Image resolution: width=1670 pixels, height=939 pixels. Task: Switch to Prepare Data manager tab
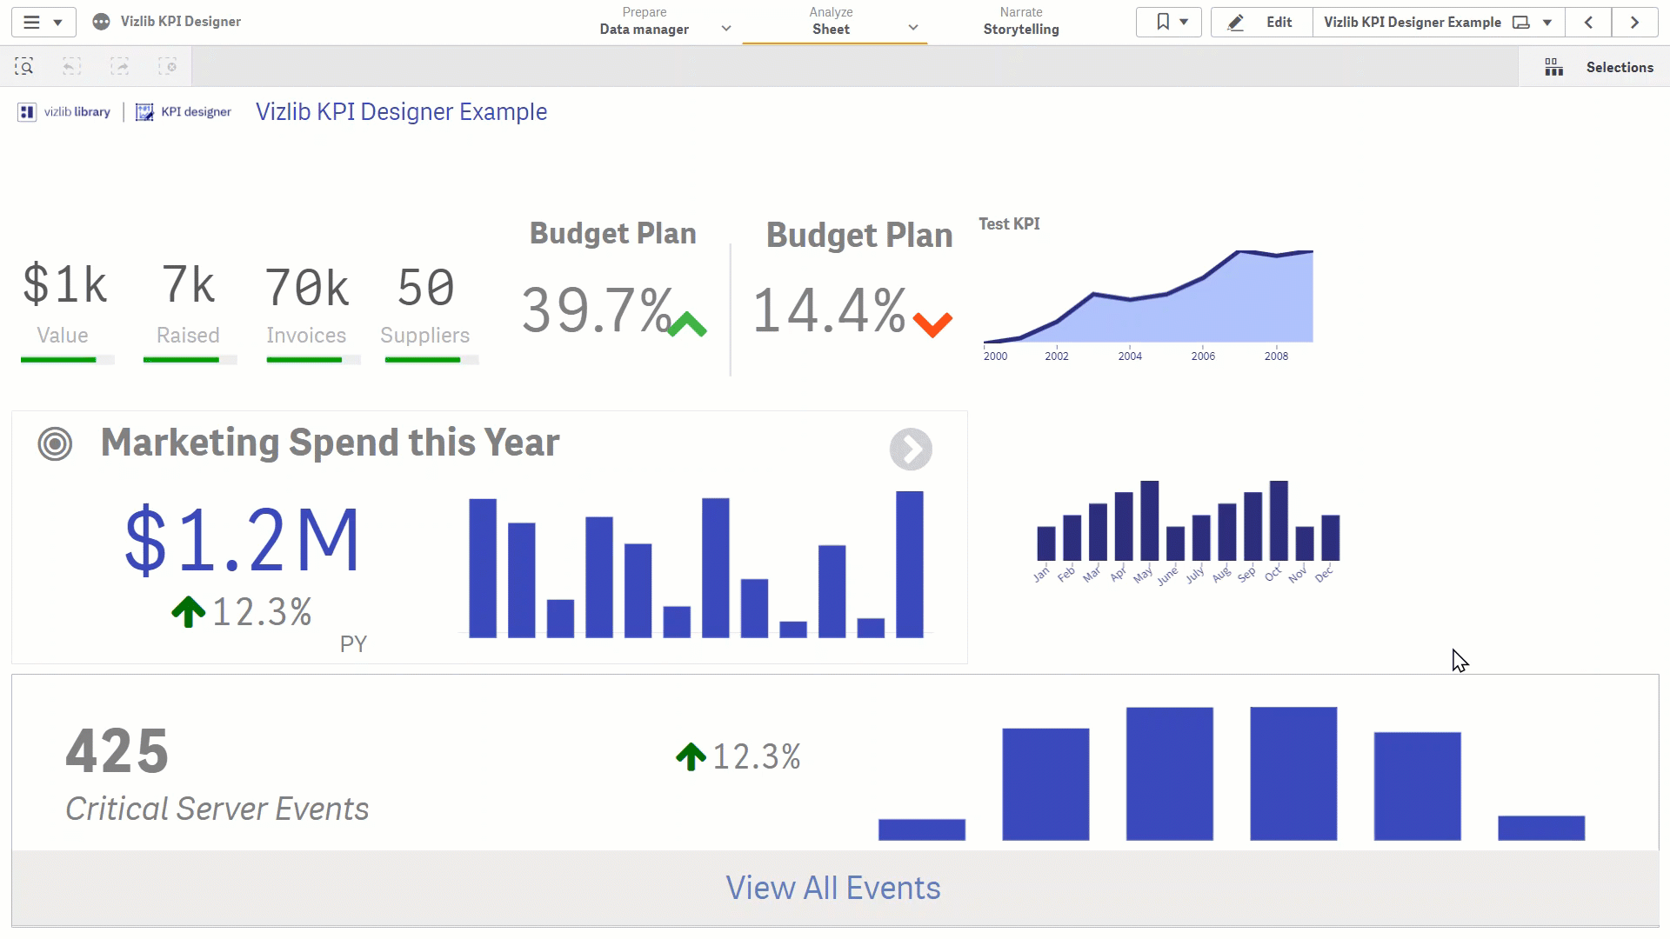[644, 22]
